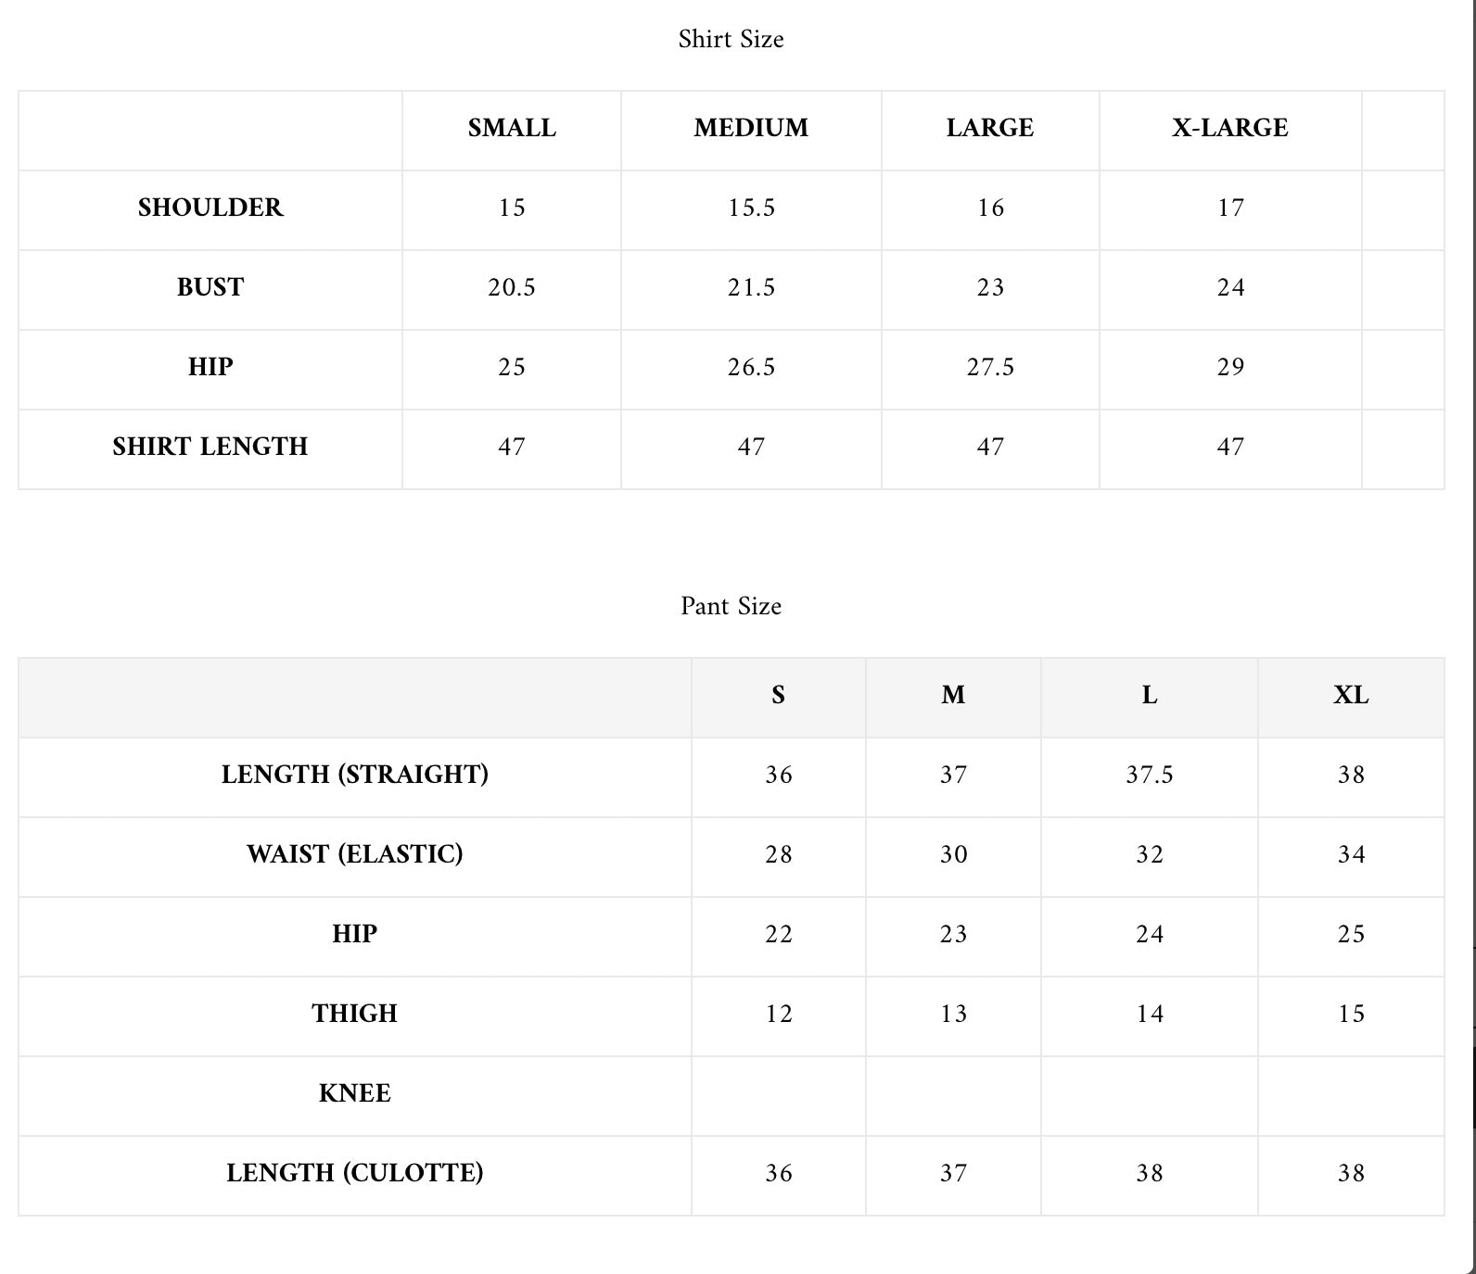Click the shoulder value 15.5
1476x1274 pixels.
click(x=751, y=208)
